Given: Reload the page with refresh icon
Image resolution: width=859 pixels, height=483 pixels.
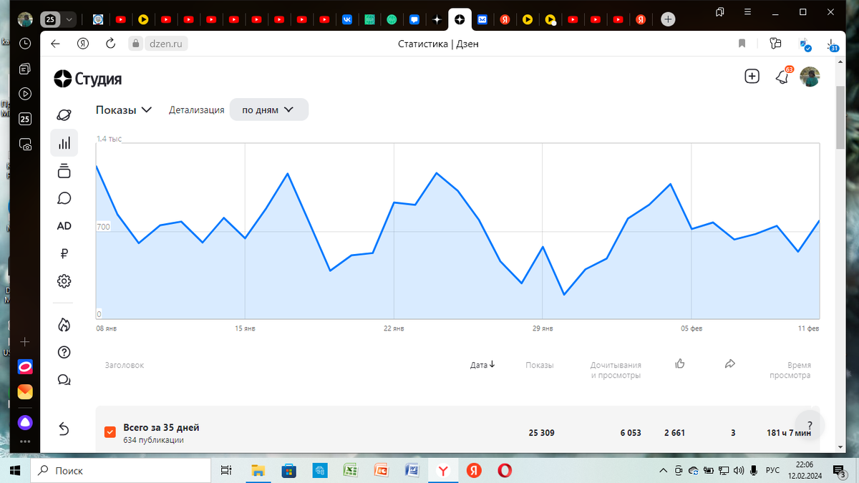Looking at the screenshot, I should pos(110,44).
